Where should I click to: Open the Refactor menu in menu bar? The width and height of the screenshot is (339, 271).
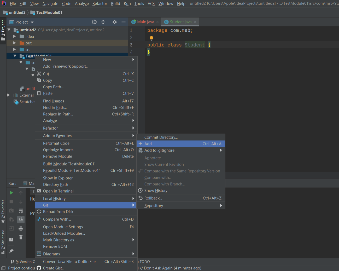(100, 4)
